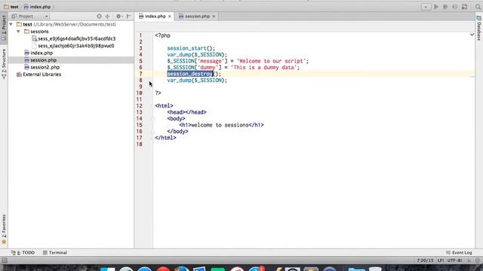
Task: Click the h1 welcome to sessions line
Action: click(x=221, y=125)
